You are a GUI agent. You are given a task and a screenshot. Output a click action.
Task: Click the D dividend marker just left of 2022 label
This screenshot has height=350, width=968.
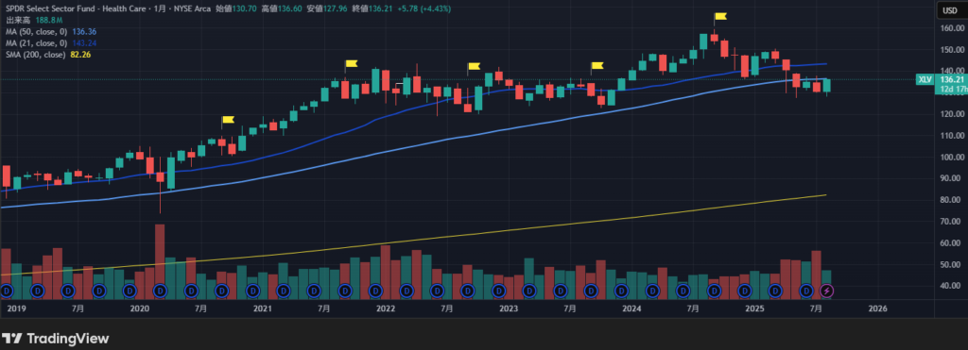click(376, 290)
